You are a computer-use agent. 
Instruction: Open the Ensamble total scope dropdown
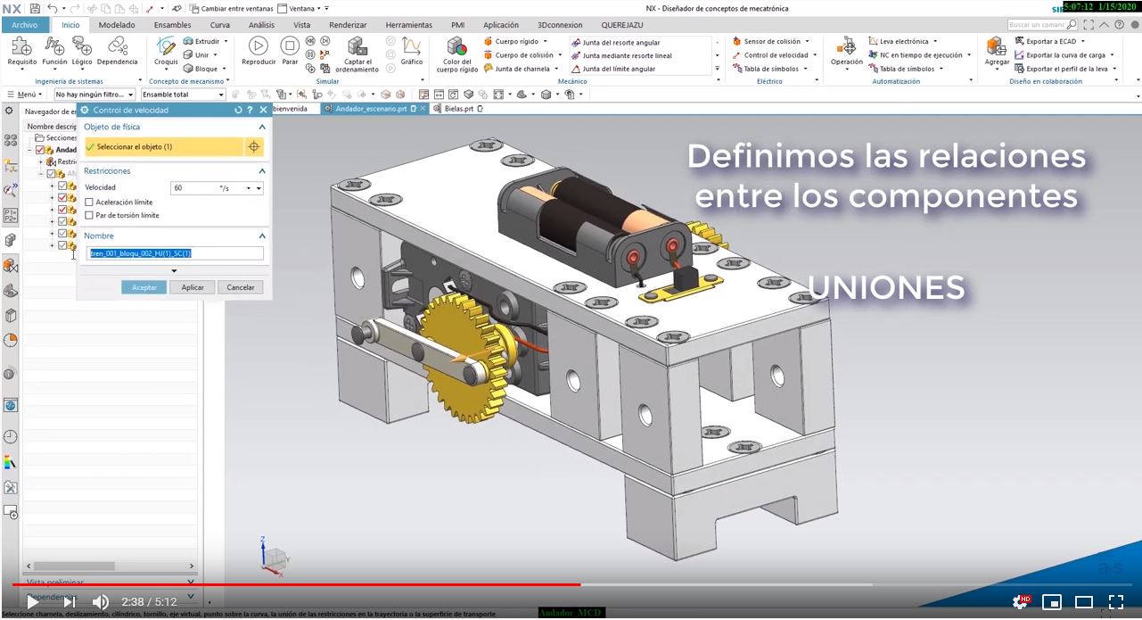[x=183, y=94]
